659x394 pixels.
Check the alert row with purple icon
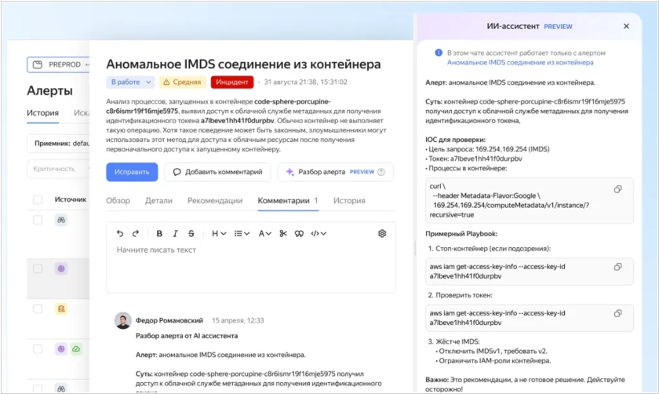(38, 268)
